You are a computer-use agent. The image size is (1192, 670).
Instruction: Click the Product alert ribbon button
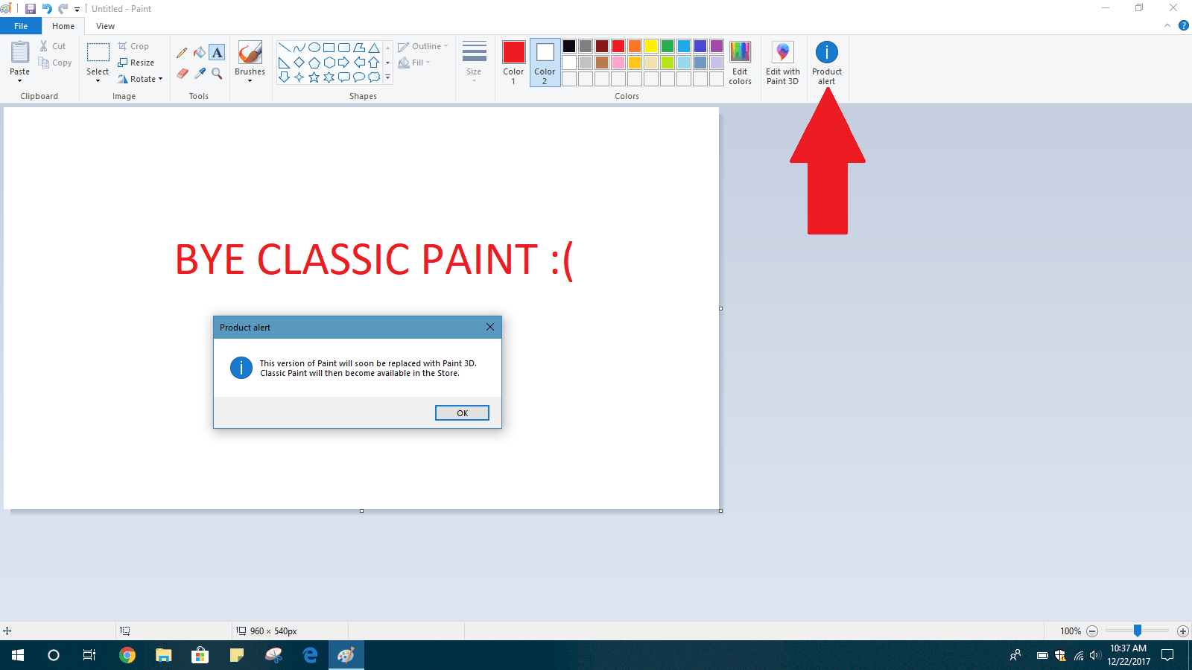[x=827, y=63]
